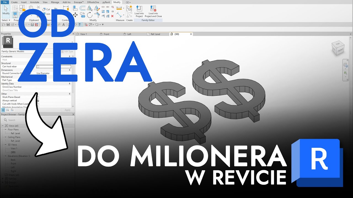
Task: Switch to the Ref. Level view tab
Action: [x=155, y=34]
